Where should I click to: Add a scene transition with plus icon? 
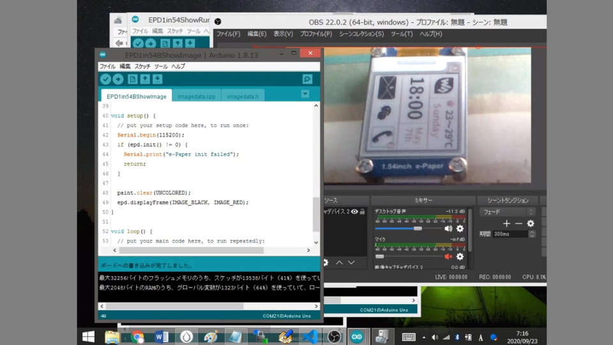(x=506, y=224)
